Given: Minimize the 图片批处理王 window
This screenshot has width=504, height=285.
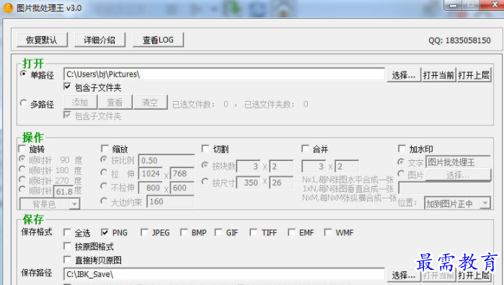Looking at the screenshot, I should (454, 5).
